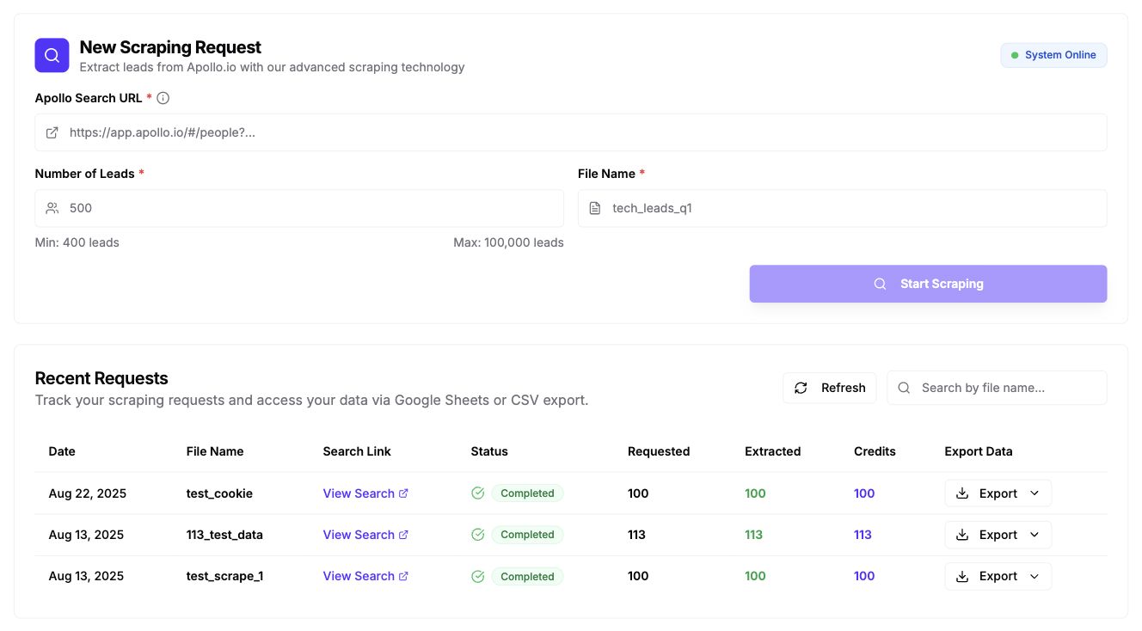
Task: Click the File Name input field
Action: pos(842,208)
